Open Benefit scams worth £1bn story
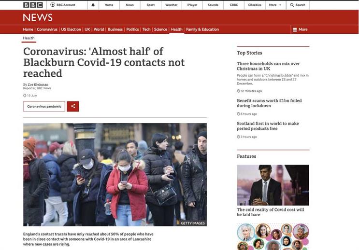 (269, 103)
